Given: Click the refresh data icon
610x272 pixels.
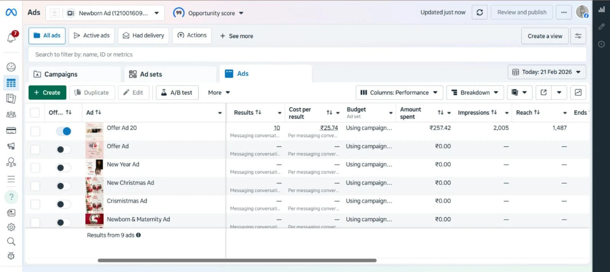Looking at the screenshot, I should pyautogui.click(x=480, y=13).
